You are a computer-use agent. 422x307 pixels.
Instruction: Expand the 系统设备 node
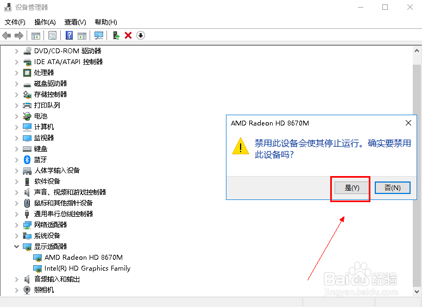(x=16, y=236)
